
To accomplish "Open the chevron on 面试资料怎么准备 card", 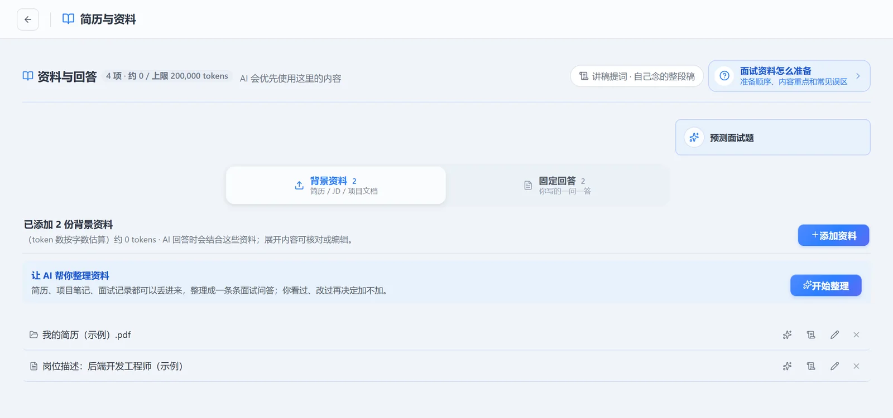I will [858, 76].
